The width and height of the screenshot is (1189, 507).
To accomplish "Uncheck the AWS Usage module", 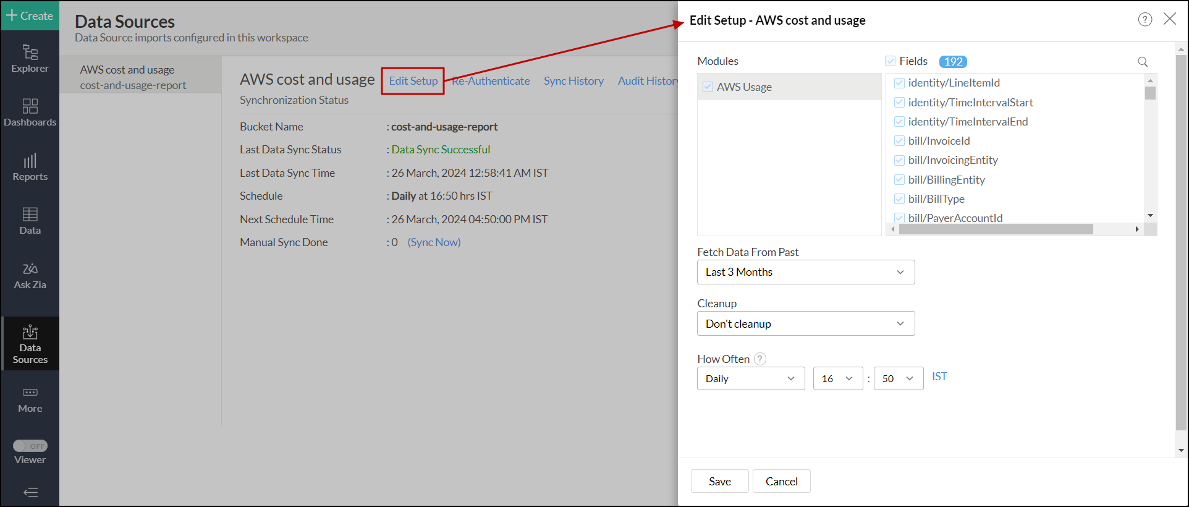I will (708, 87).
